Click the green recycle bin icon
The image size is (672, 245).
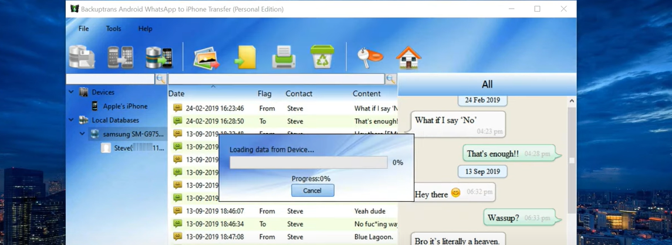pyautogui.click(x=322, y=57)
